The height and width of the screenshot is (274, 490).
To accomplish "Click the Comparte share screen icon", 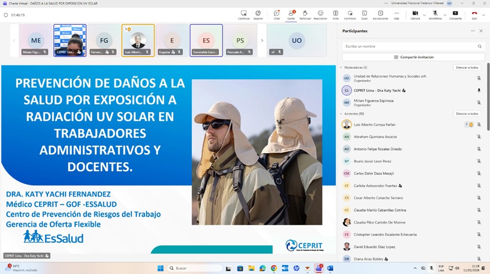I will (x=455, y=15).
